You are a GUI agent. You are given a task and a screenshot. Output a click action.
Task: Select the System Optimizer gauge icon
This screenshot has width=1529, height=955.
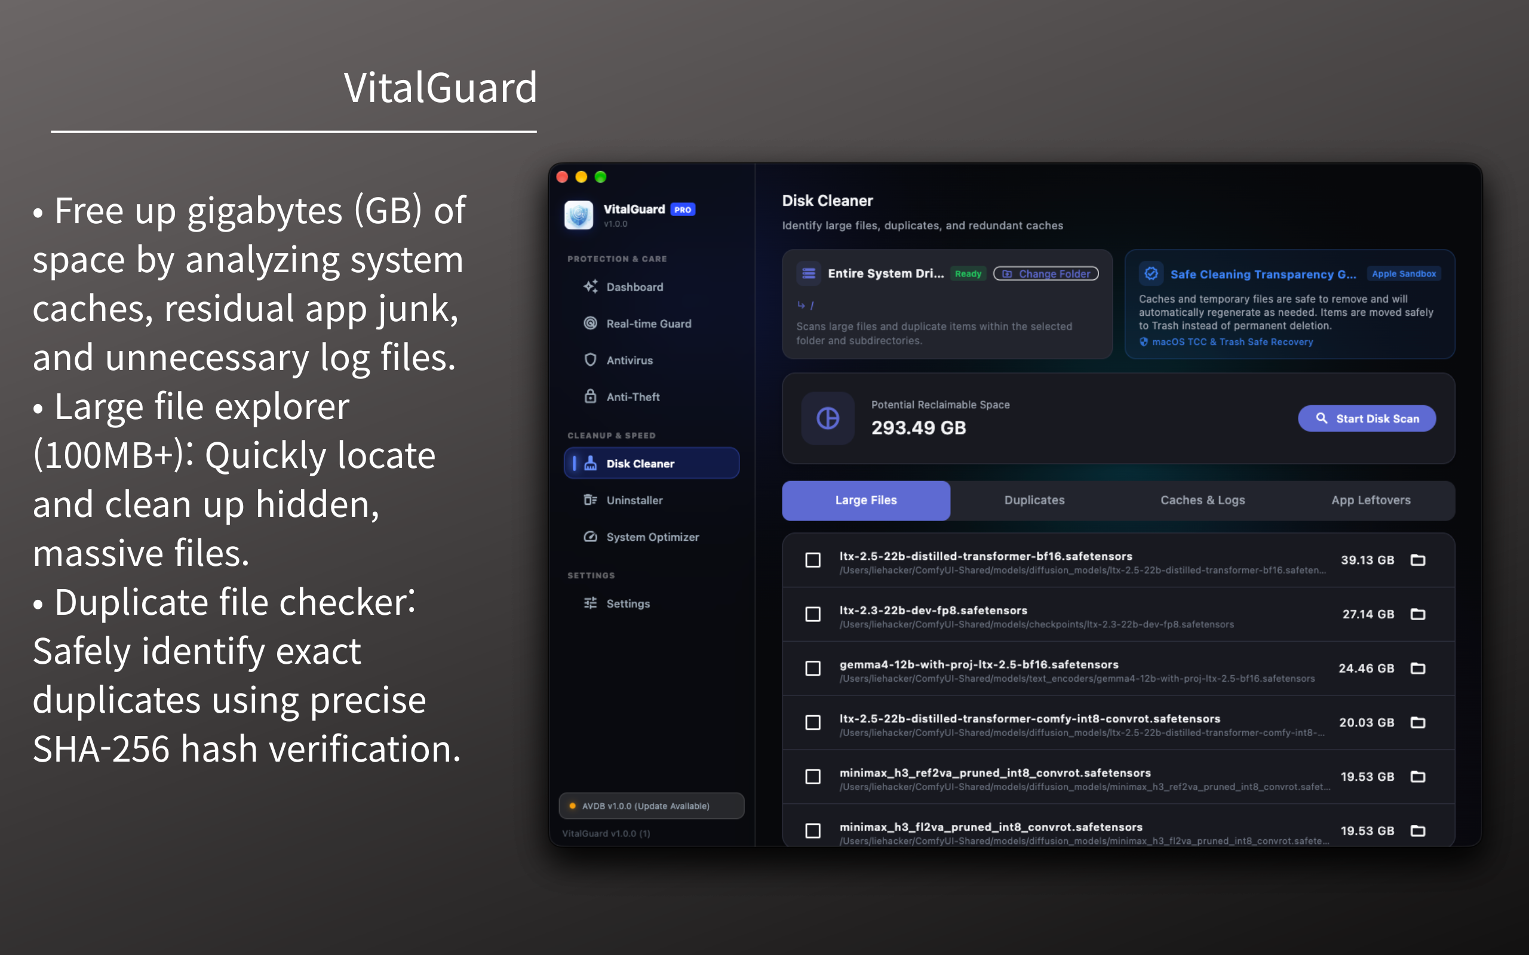click(x=590, y=536)
